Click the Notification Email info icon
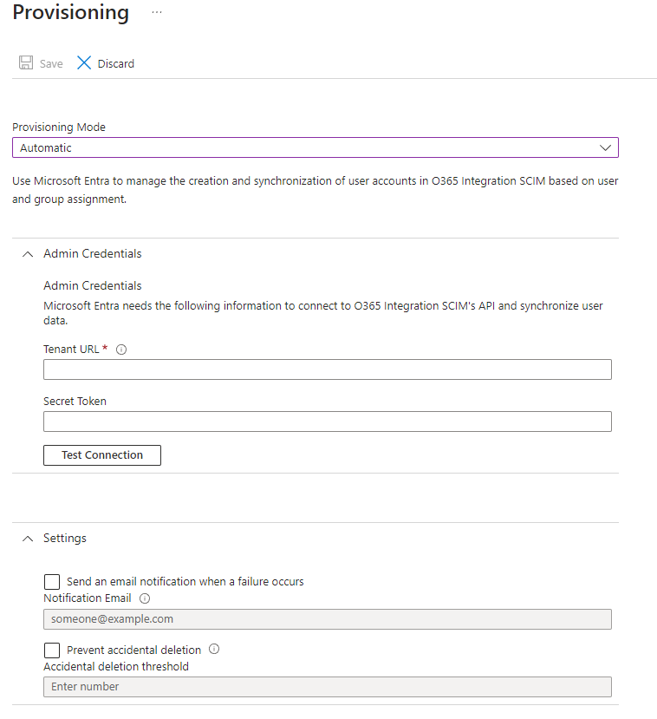Viewport: 657px width, 719px height. [x=145, y=598]
